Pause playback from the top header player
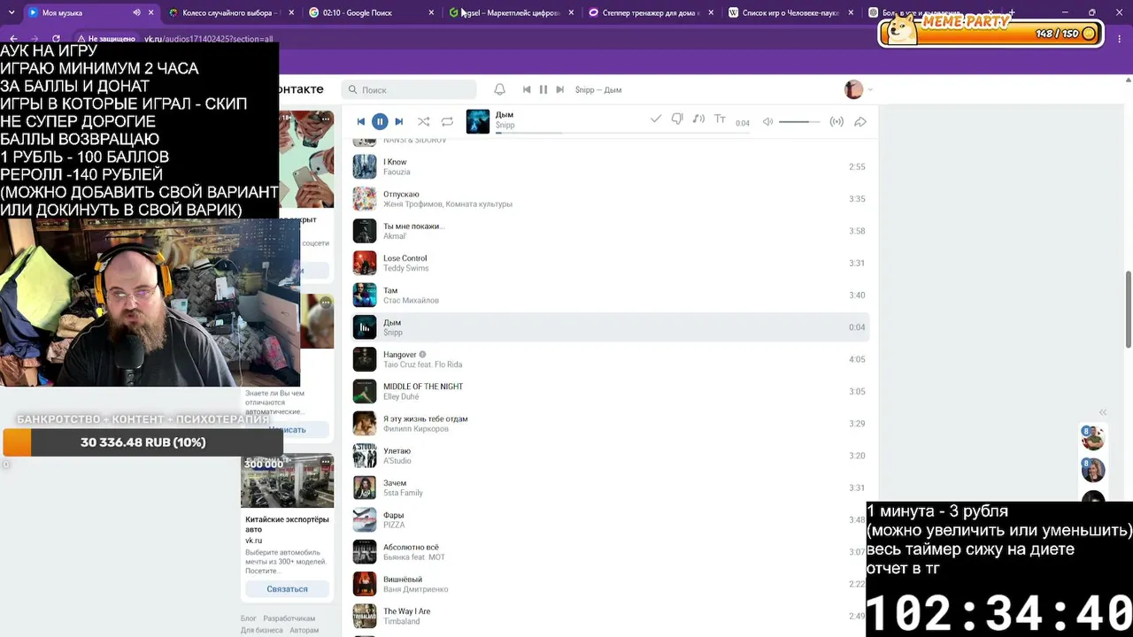Viewport: 1133px width, 637px height. click(543, 89)
